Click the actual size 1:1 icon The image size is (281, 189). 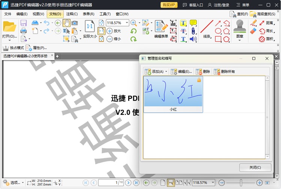tap(90, 27)
